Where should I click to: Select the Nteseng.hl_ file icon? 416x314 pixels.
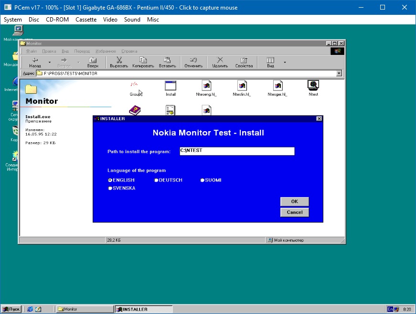tap(206, 86)
